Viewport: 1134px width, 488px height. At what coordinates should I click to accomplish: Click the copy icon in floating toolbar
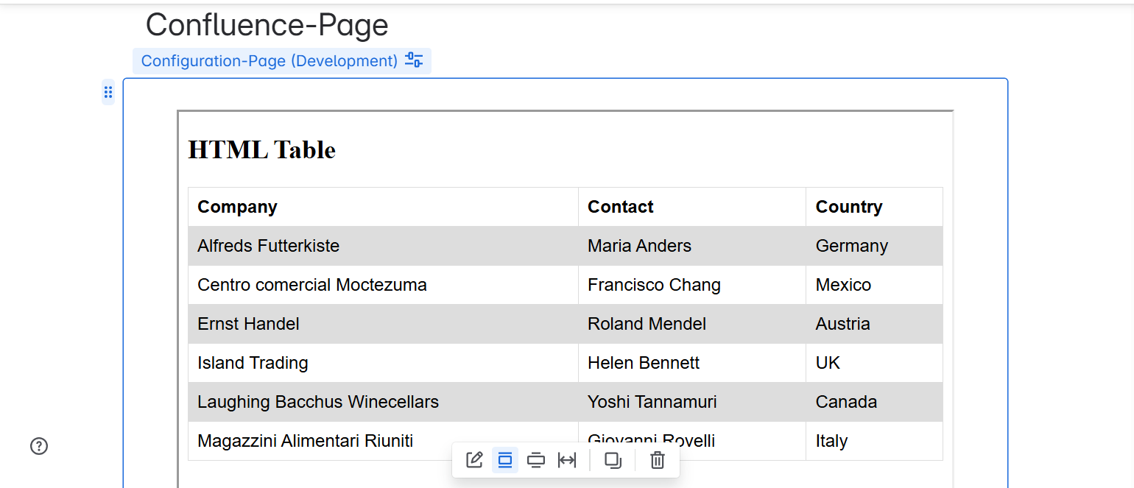point(613,460)
